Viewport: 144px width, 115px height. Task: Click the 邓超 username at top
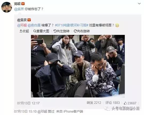click(17, 4)
